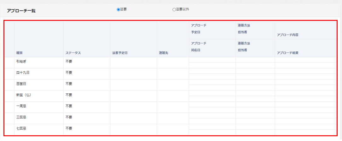Click the 連絡先 column header
The height and width of the screenshot is (141, 342).
[163, 53]
